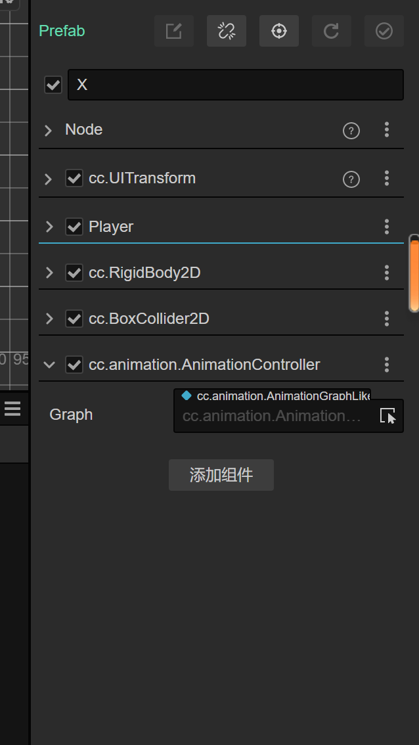Click the unlink prefab icon
The image size is (419, 745).
pos(227,31)
